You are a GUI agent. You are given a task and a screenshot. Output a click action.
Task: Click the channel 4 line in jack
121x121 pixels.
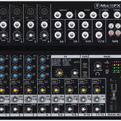(44, 25)
